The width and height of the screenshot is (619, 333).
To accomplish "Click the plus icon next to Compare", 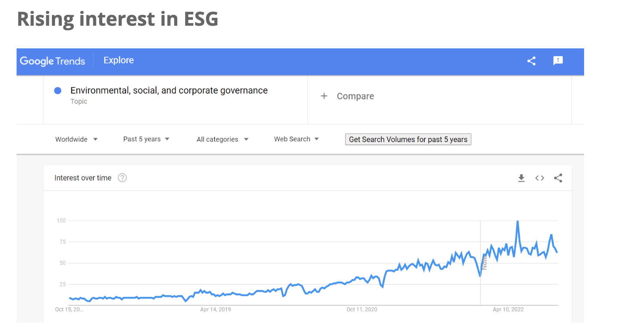I will click(x=324, y=96).
